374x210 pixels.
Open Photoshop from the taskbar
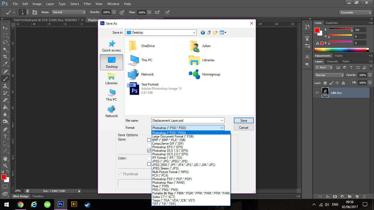coord(61,204)
